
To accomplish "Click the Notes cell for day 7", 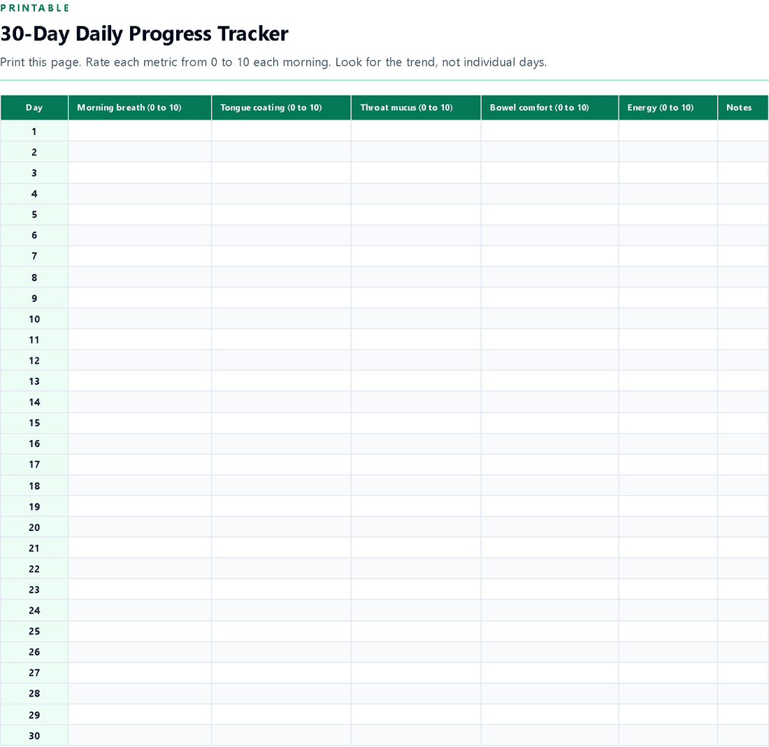I will [x=743, y=256].
